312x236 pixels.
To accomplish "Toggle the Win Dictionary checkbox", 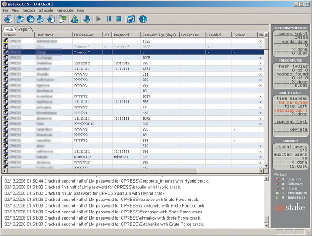I will click(278, 184).
